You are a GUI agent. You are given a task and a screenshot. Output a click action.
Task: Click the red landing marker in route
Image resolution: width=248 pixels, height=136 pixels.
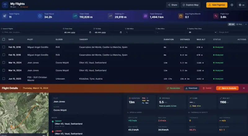coord(53,131)
